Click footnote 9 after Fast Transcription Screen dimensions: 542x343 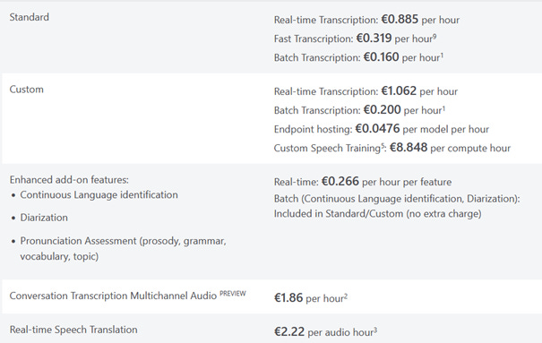[x=434, y=36]
